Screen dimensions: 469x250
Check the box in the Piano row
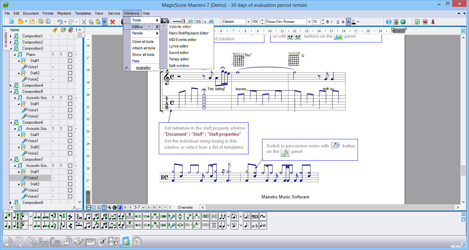[x=70, y=55]
